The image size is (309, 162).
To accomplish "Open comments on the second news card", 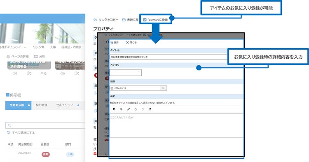I will [77, 73].
